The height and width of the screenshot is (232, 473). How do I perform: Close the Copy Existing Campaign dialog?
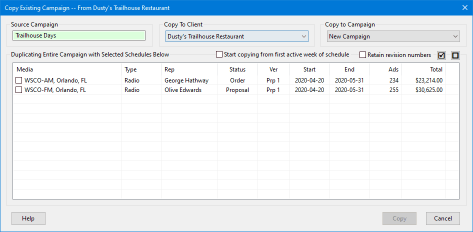tap(464, 7)
